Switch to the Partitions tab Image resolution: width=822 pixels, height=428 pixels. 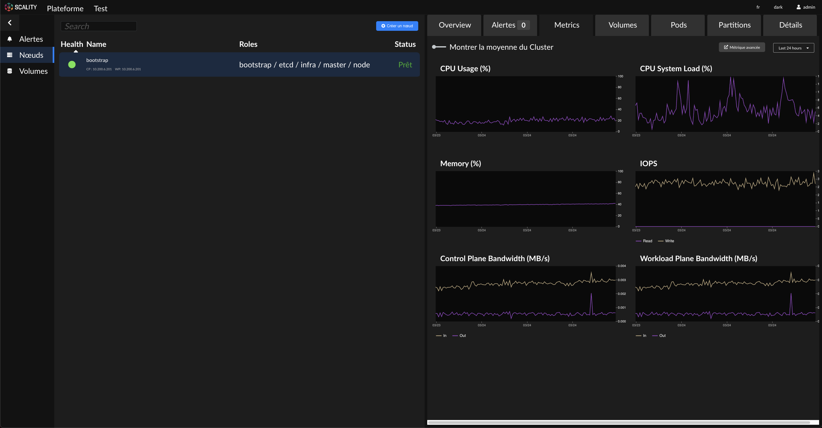pyautogui.click(x=734, y=25)
